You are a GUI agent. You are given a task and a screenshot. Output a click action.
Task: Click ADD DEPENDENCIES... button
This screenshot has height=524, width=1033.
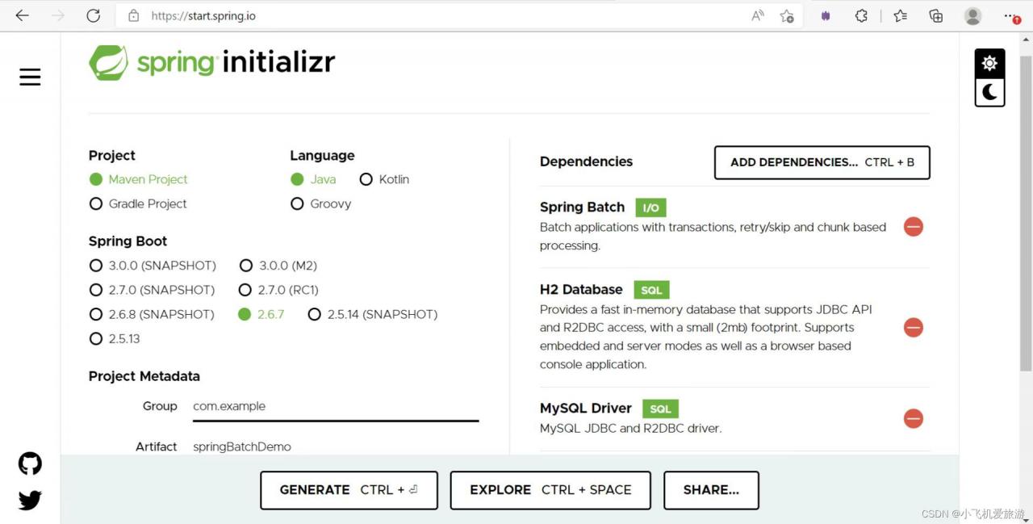pos(822,162)
